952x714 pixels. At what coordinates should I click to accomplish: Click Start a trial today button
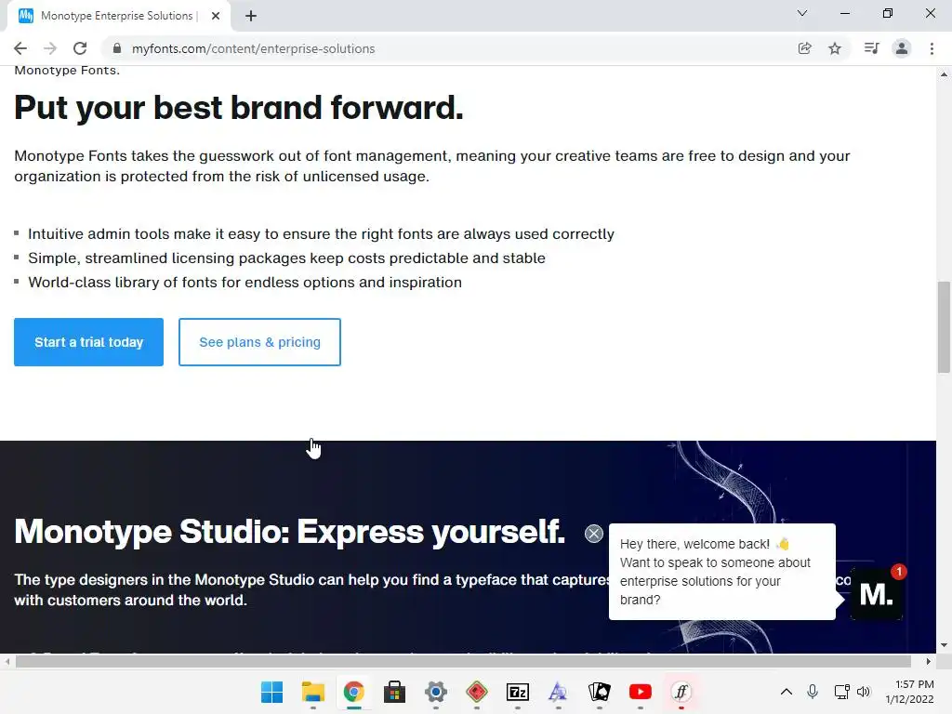[x=88, y=342]
